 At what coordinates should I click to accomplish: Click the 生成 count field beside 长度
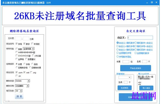(x=145, y=62)
